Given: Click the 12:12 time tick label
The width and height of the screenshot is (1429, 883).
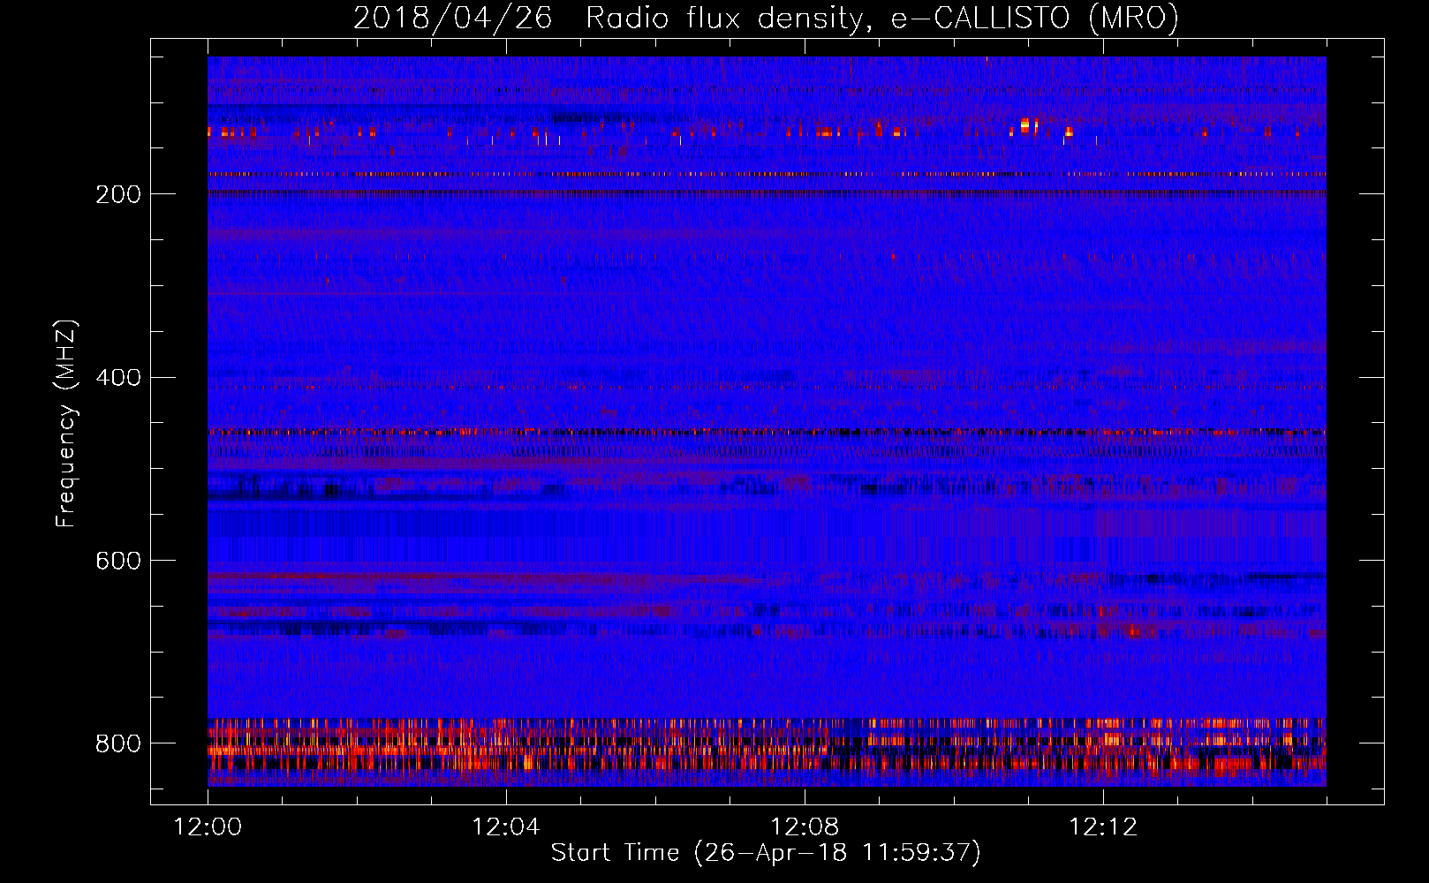Looking at the screenshot, I should click(1103, 826).
